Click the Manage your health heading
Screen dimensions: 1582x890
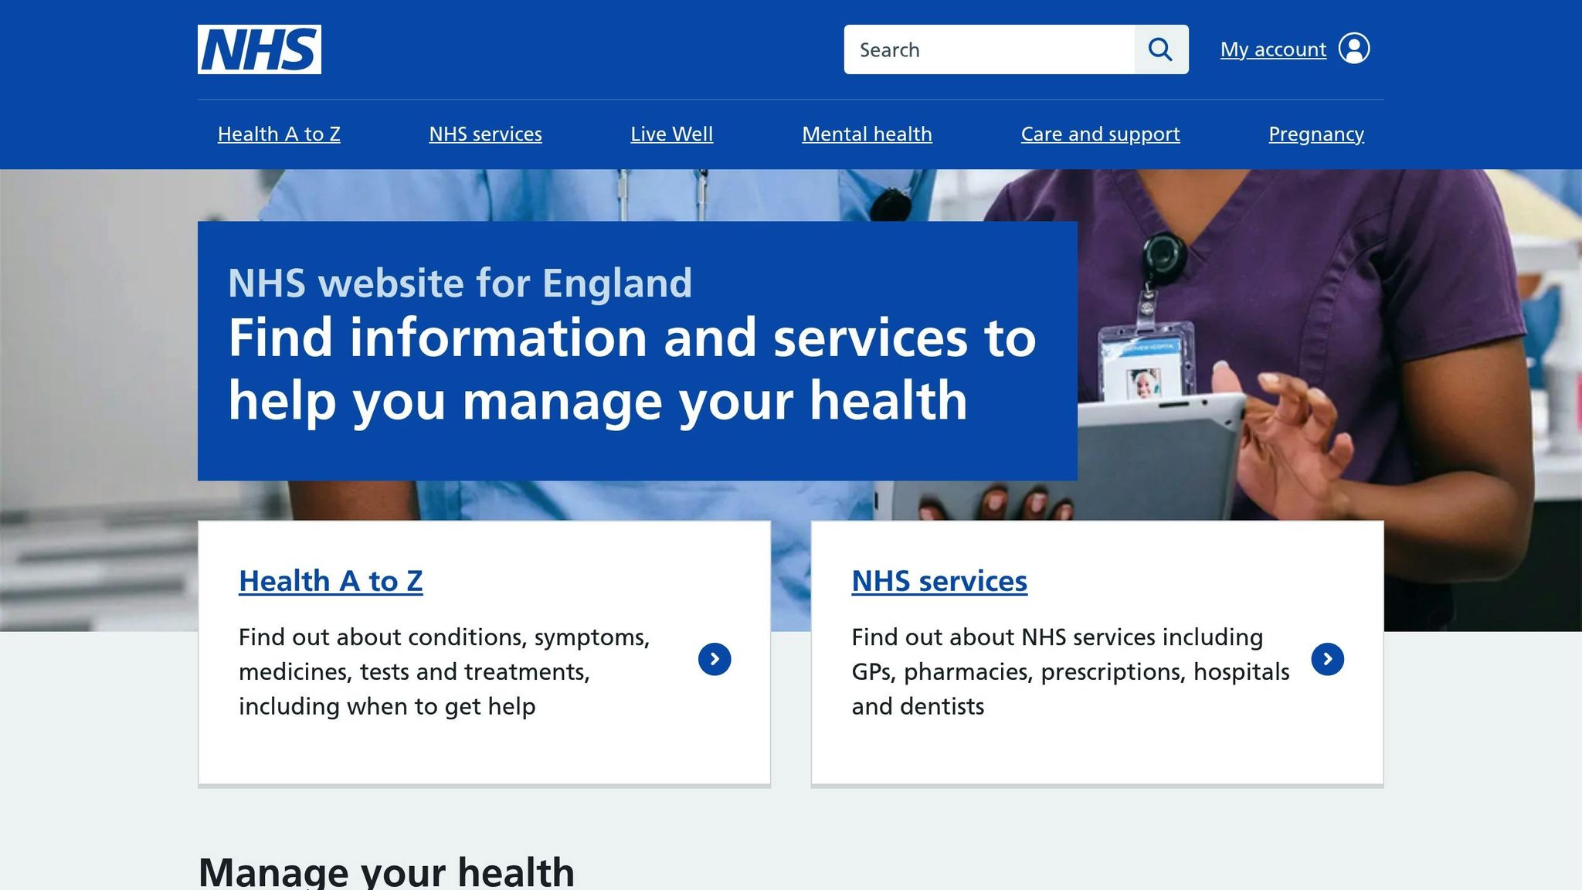point(386,871)
